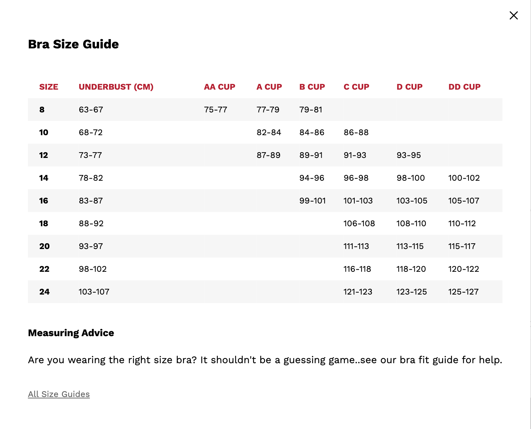The width and height of the screenshot is (531, 429).
Task: Select the AA CUP column header
Action: tap(220, 87)
